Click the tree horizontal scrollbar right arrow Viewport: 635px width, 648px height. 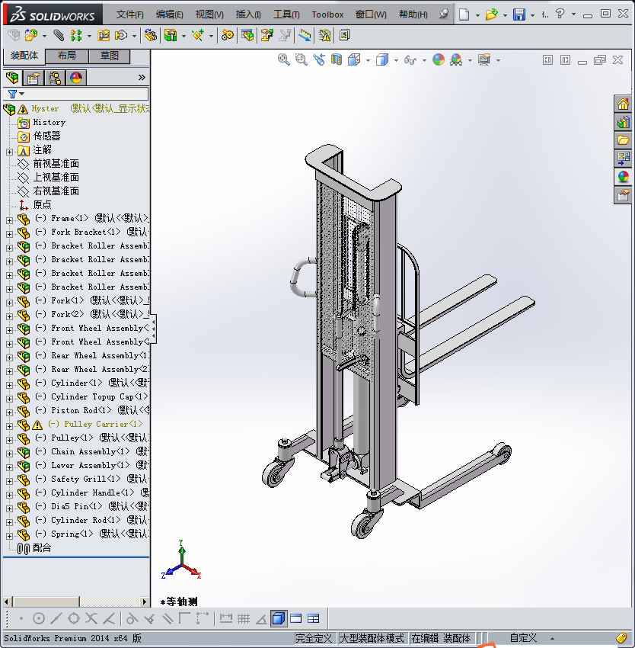tap(144, 601)
